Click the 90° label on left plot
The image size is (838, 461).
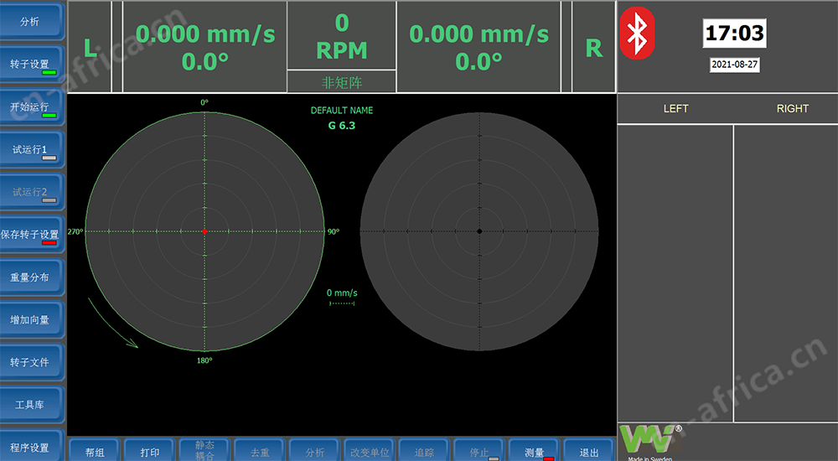(x=333, y=231)
